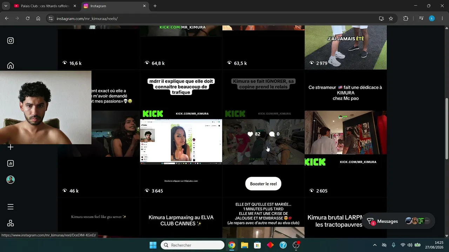Open the profile avatar in Instagram sidebar

[x=11, y=180]
